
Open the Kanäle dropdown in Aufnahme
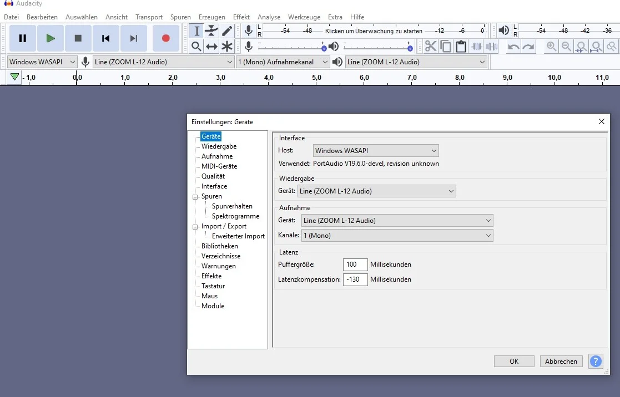click(x=397, y=236)
